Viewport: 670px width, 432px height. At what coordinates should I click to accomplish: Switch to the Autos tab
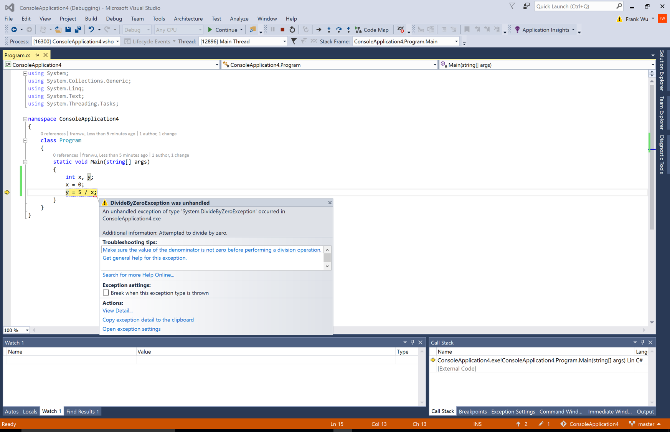(x=12, y=411)
